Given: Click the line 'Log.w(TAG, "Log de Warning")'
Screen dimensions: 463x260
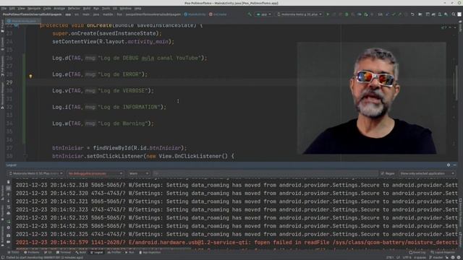Looking at the screenshot, I should coord(103,123).
